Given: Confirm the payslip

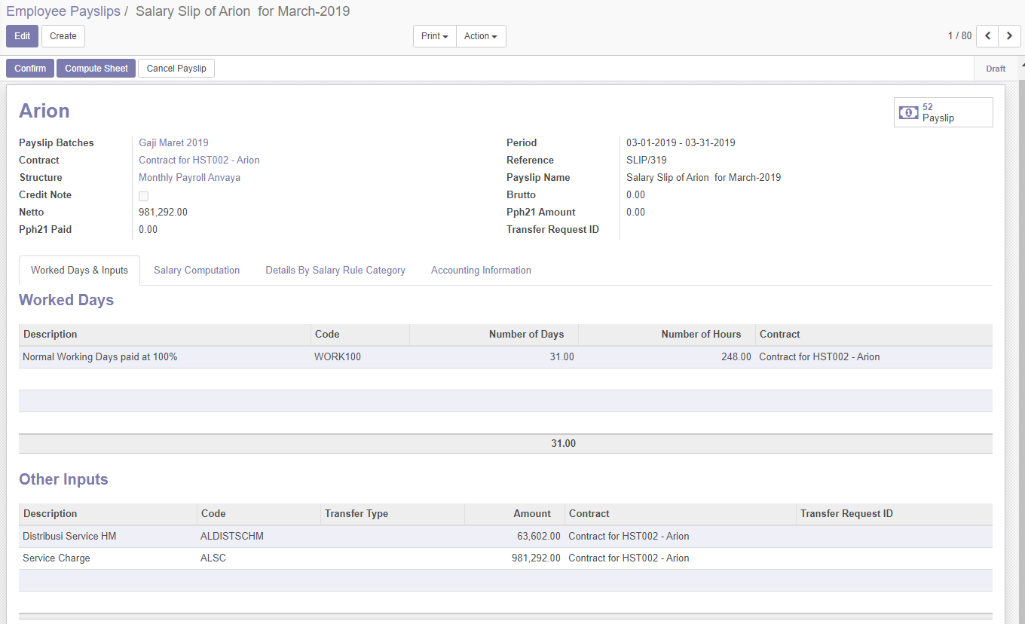Looking at the screenshot, I should [30, 69].
